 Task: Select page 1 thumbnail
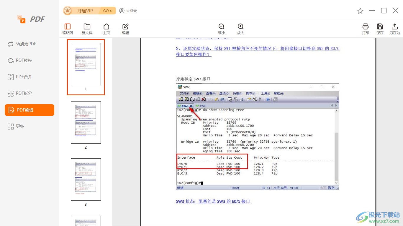86,64
